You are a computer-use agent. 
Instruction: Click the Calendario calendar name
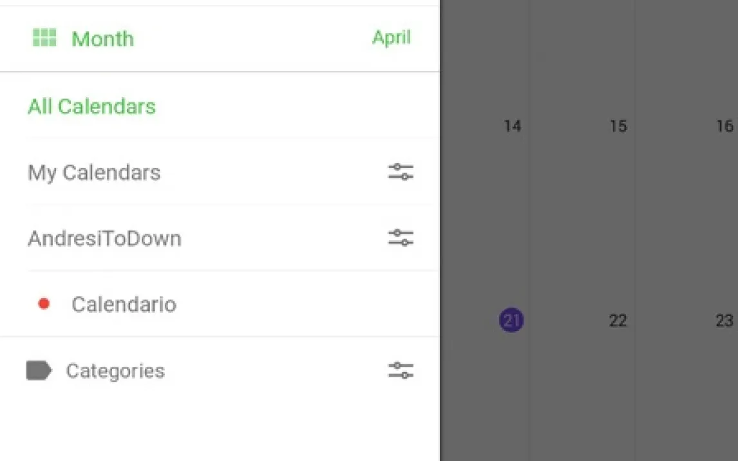pyautogui.click(x=124, y=304)
